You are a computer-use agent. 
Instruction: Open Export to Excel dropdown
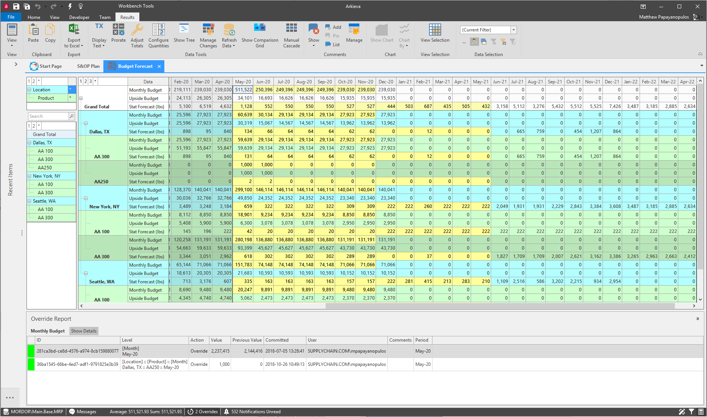(74, 35)
